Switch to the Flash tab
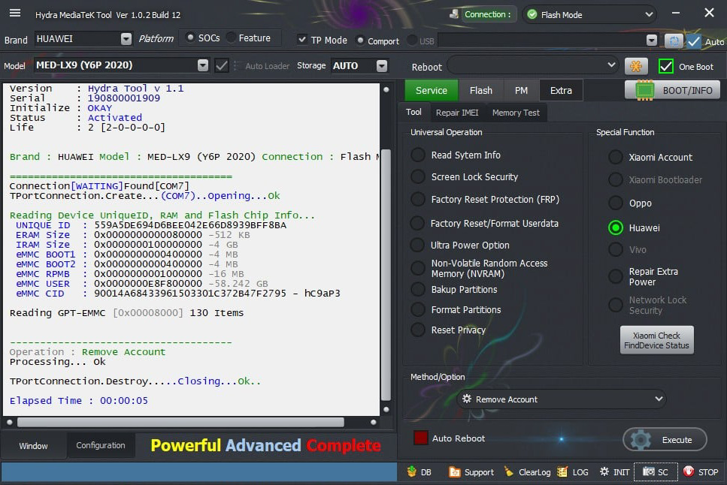Screen dimensions: 727x485 click(x=481, y=90)
